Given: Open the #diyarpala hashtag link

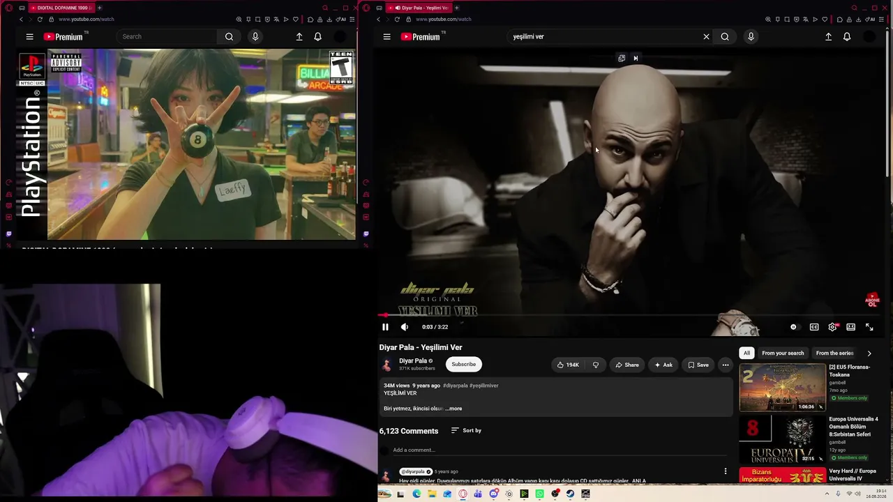Looking at the screenshot, I should pyautogui.click(x=456, y=386).
